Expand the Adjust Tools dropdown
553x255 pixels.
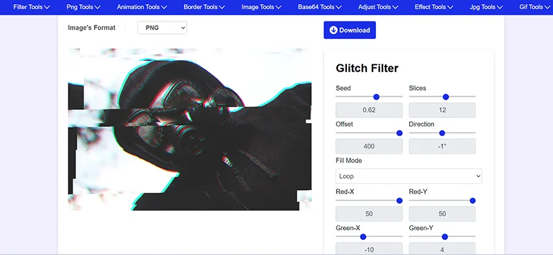378,7
